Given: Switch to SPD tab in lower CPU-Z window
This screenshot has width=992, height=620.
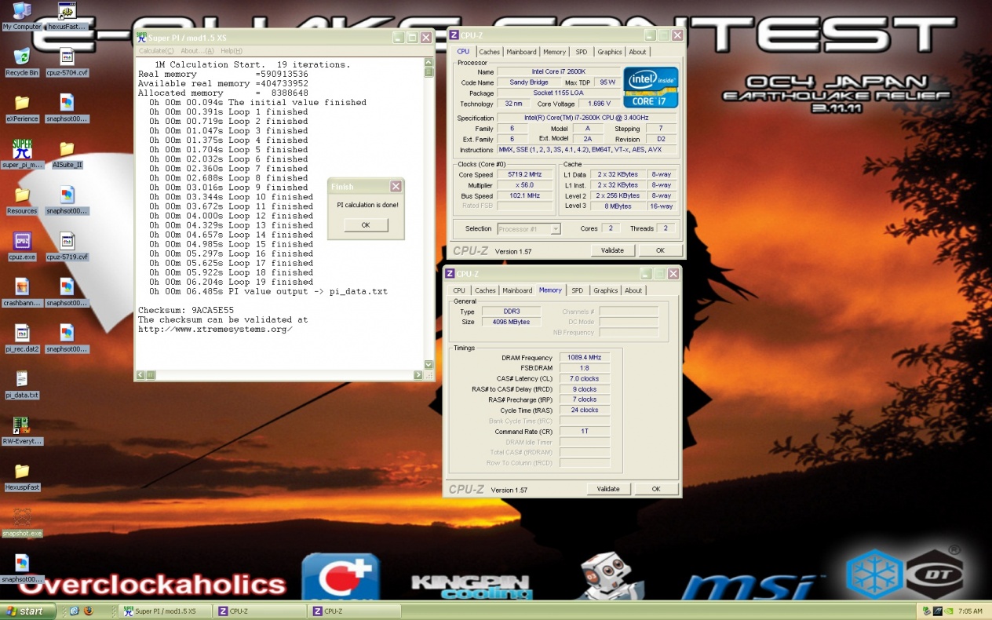Looking at the screenshot, I should tap(577, 290).
